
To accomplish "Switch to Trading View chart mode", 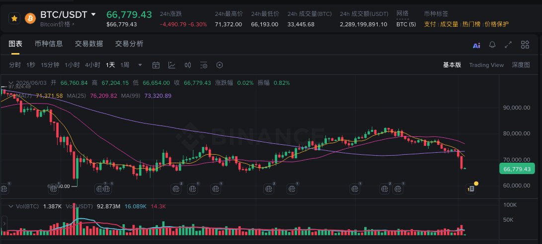I will (486, 65).
